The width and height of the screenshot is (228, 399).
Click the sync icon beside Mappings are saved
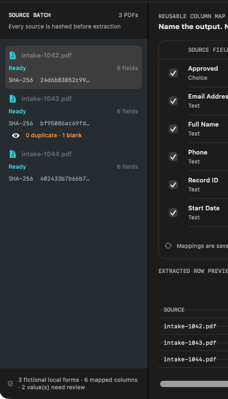pos(168,246)
